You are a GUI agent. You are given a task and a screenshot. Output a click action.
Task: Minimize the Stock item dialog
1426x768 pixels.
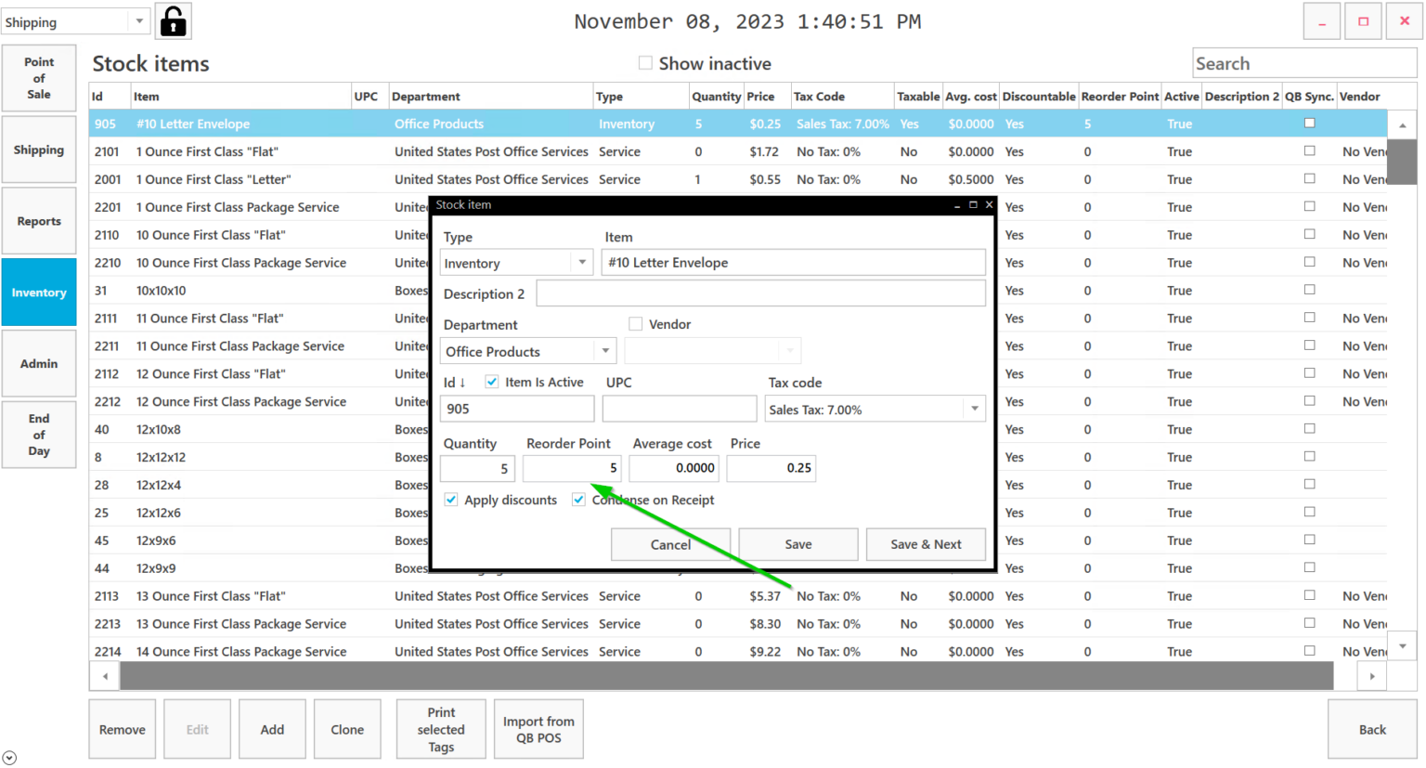point(957,205)
